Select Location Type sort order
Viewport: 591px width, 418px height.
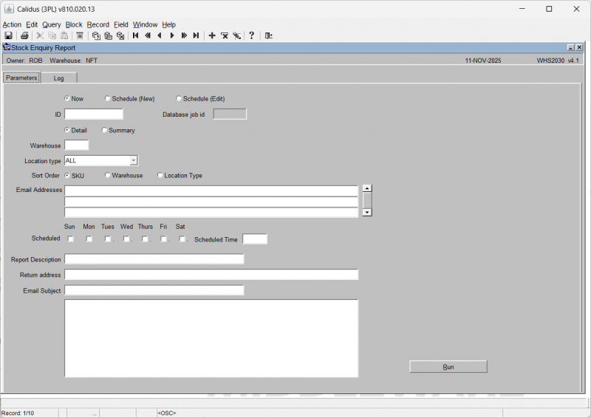click(x=160, y=176)
